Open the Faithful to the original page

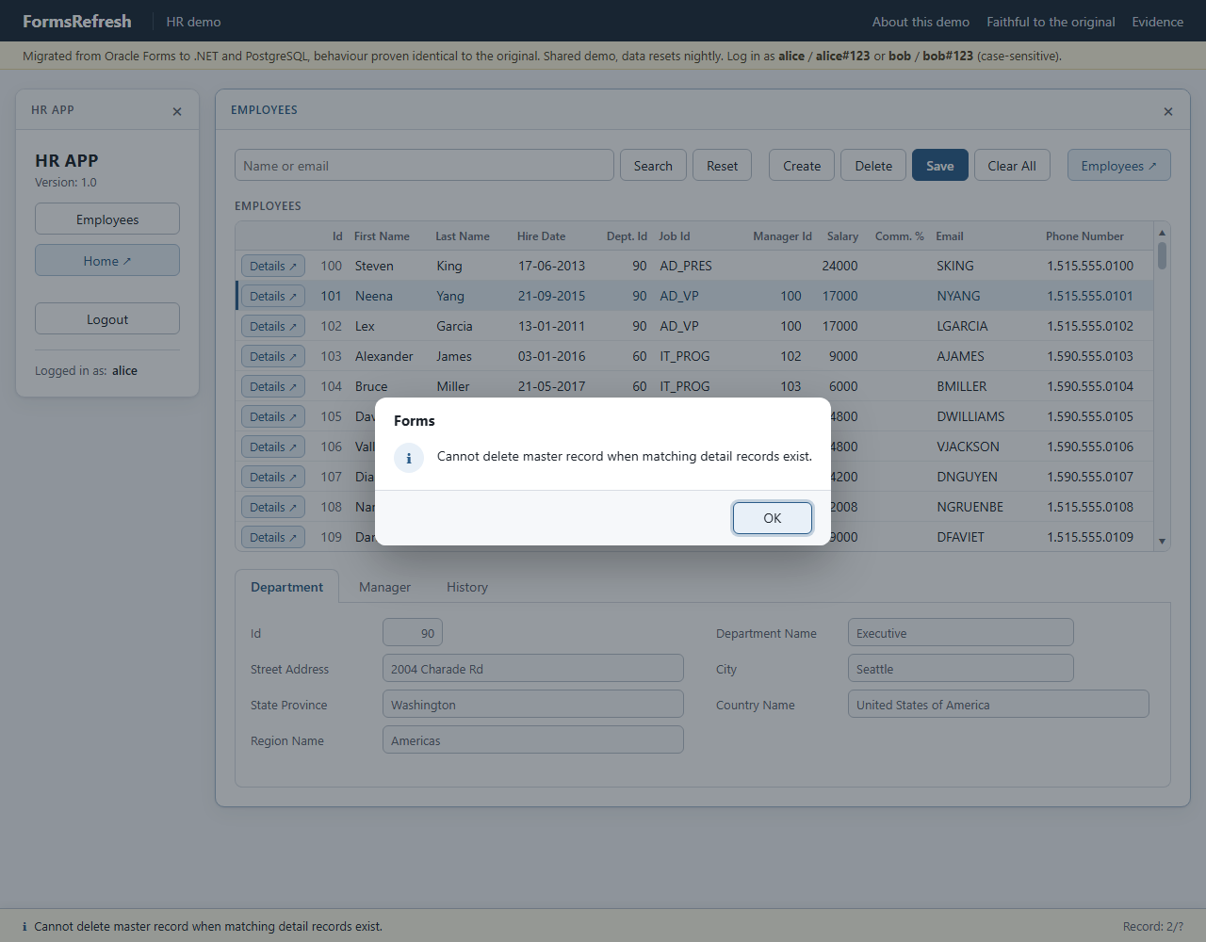click(1051, 22)
